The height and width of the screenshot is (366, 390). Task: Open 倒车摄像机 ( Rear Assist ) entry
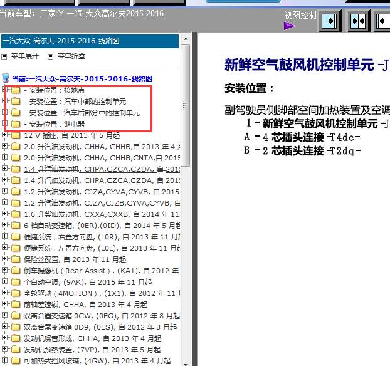pos(102,271)
